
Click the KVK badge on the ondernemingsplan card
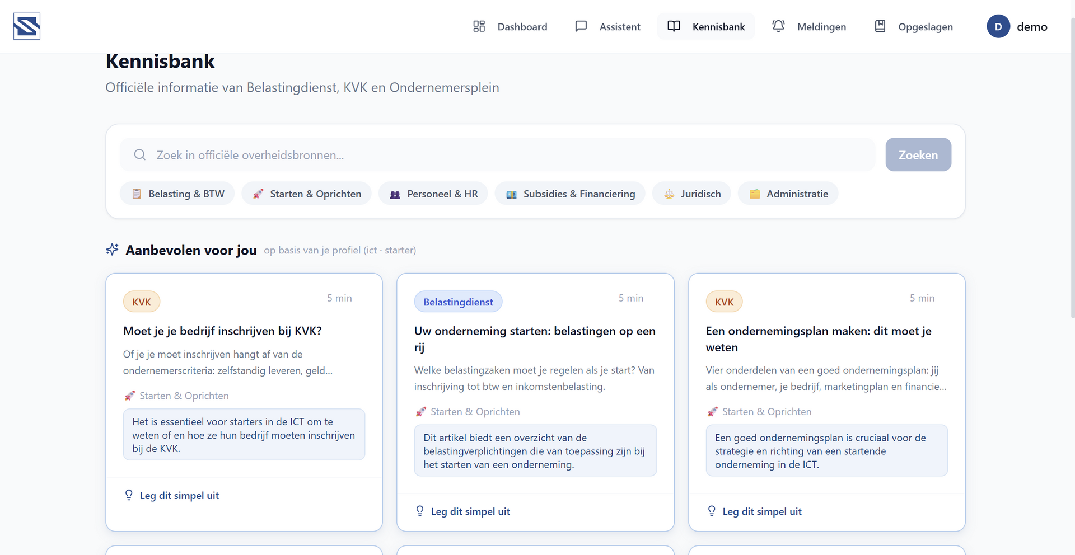click(724, 302)
